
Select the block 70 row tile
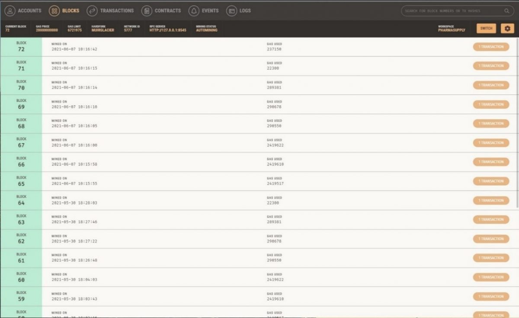21,85
